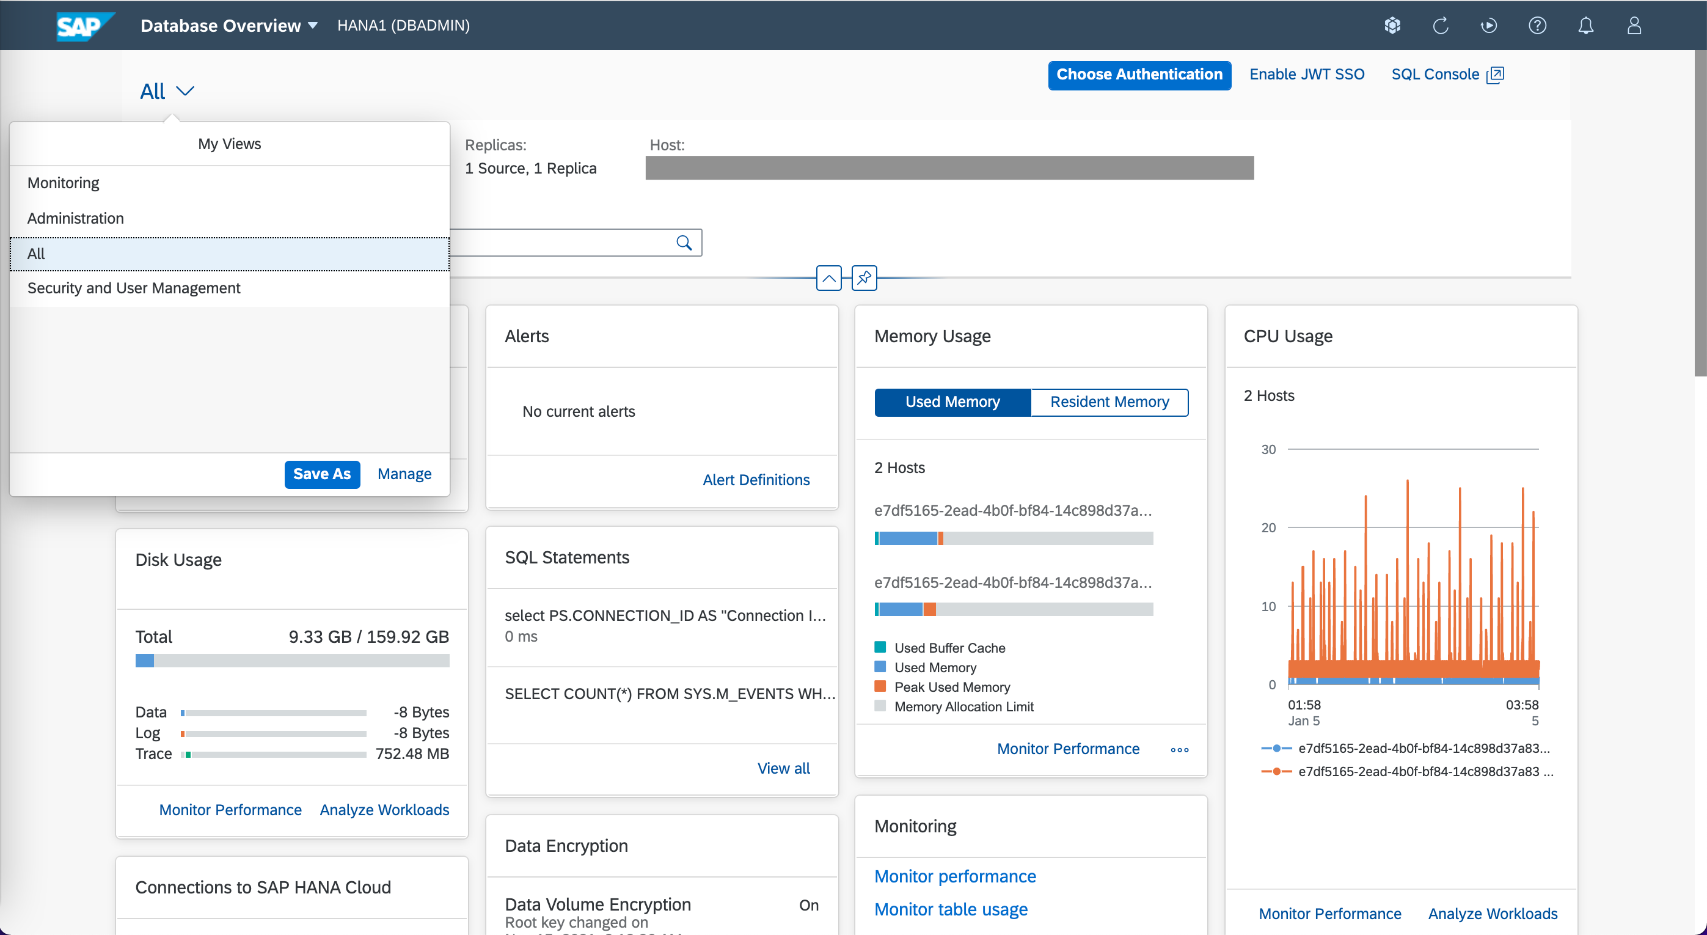Collapse header with up-arrow button
The height and width of the screenshot is (935, 1707).
[828, 278]
